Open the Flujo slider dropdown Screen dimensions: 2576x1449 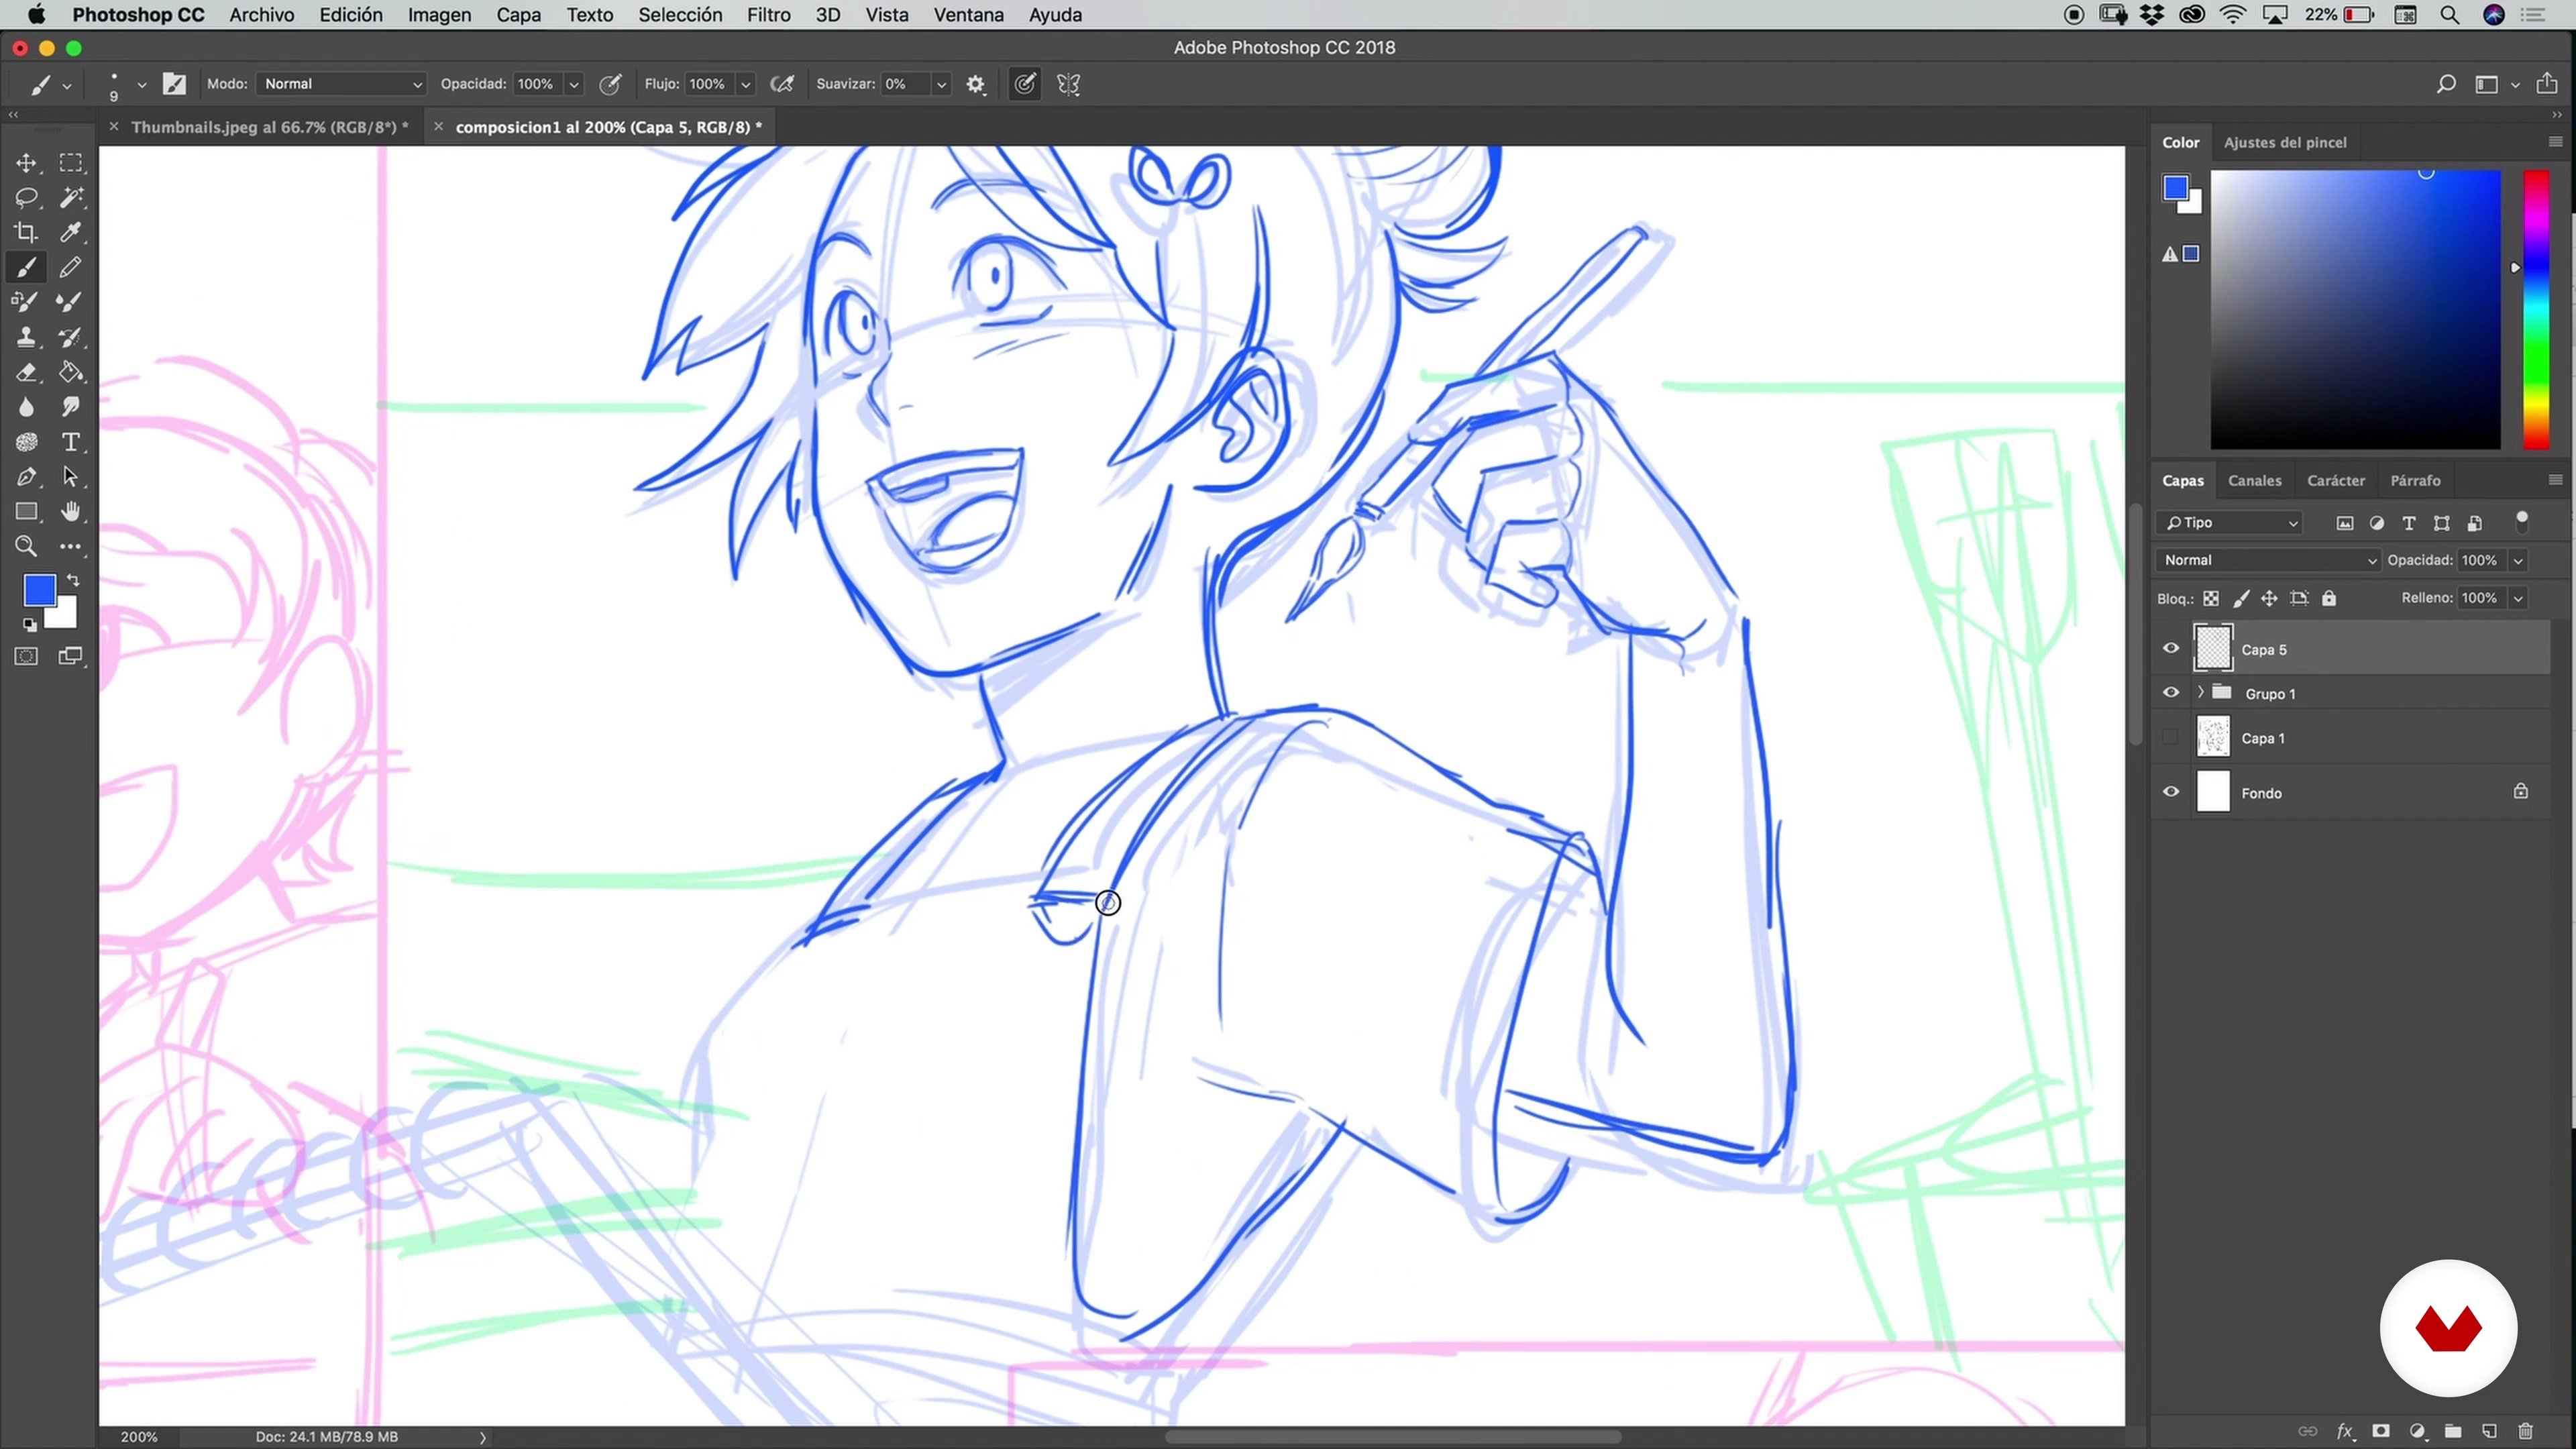[745, 85]
